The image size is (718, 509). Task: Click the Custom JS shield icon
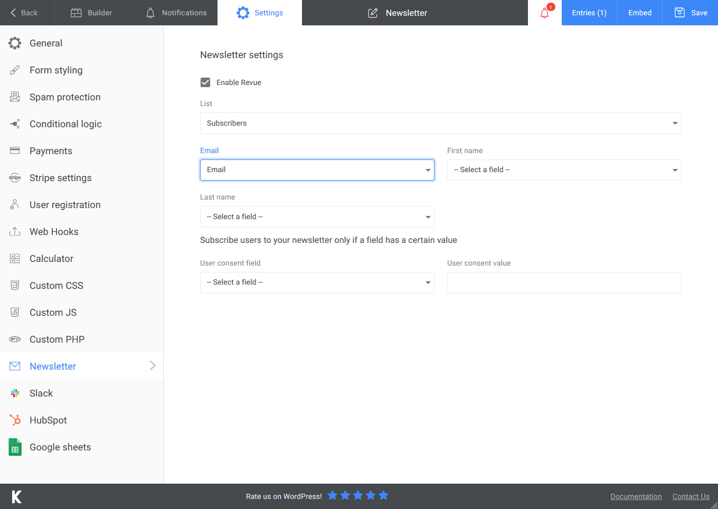pyautogui.click(x=15, y=313)
